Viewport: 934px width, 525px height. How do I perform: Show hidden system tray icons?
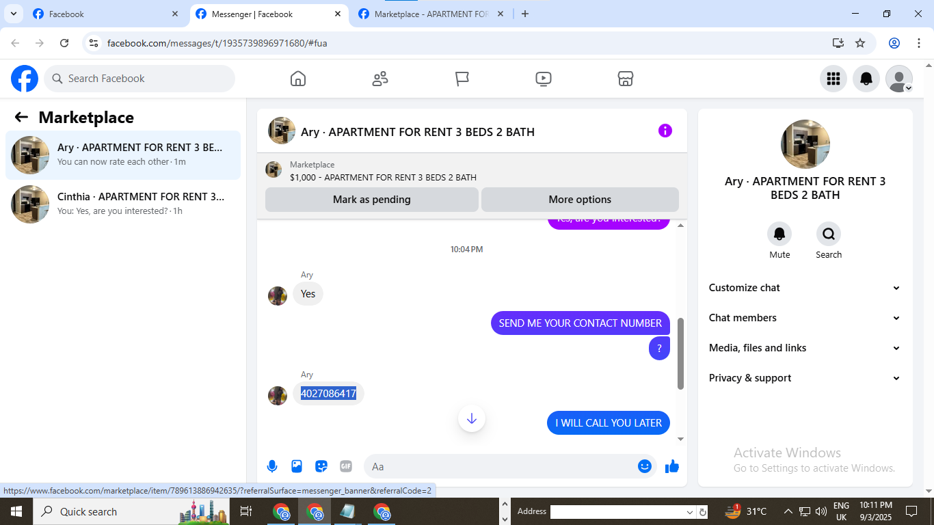click(x=788, y=511)
